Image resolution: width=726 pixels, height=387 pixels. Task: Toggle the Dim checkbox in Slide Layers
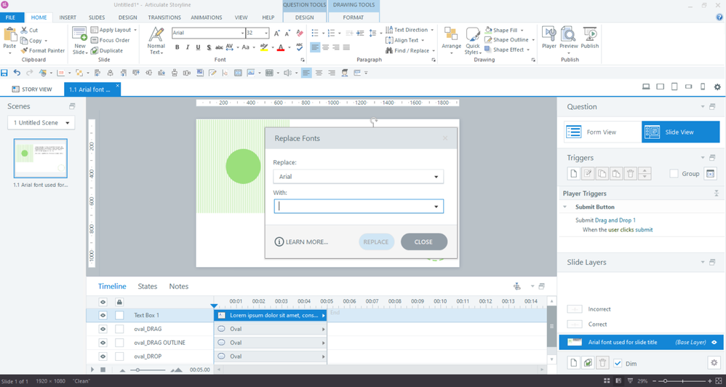[x=618, y=363]
